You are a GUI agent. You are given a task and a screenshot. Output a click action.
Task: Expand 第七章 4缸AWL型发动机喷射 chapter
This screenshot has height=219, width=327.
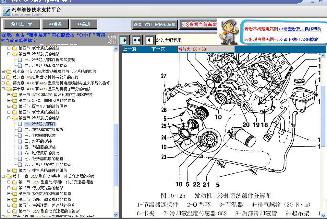point(3,71)
